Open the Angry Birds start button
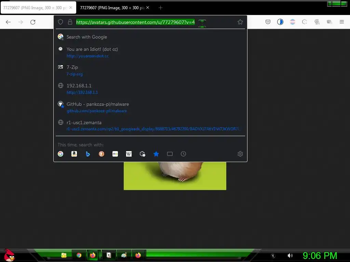The image size is (350, 262). tap(9, 255)
